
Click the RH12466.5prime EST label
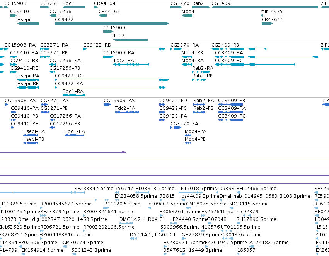point(256,189)
